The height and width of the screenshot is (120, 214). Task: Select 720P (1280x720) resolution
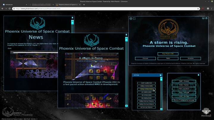coord(147,83)
